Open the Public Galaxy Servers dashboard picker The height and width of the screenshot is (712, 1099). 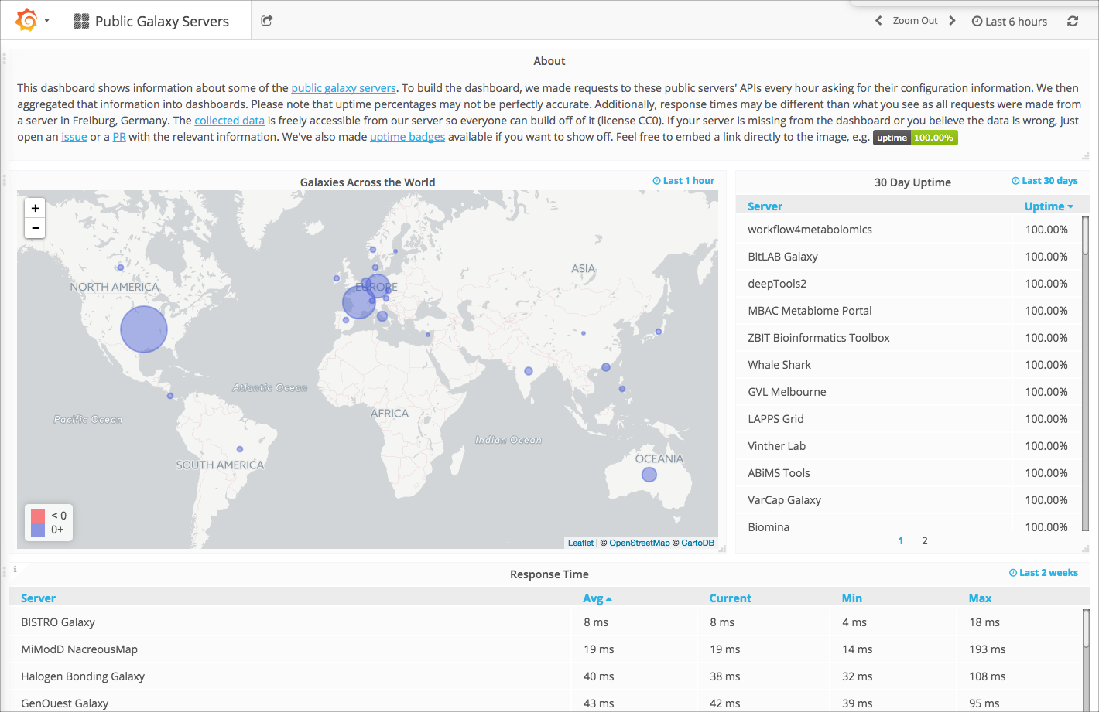(152, 21)
